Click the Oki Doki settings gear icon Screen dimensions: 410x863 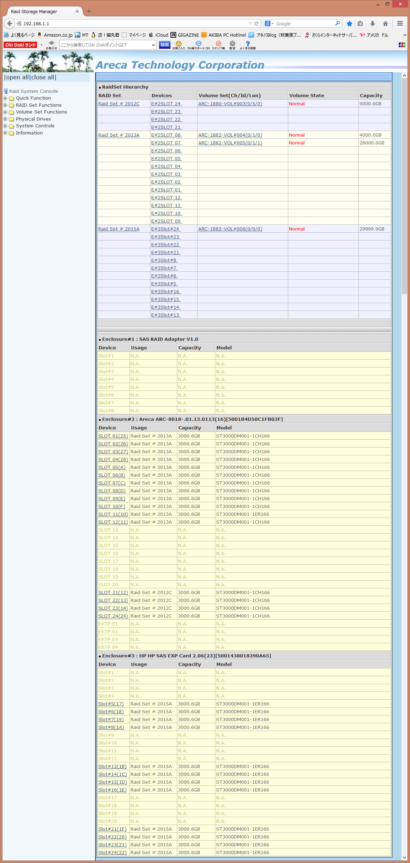pos(232,44)
